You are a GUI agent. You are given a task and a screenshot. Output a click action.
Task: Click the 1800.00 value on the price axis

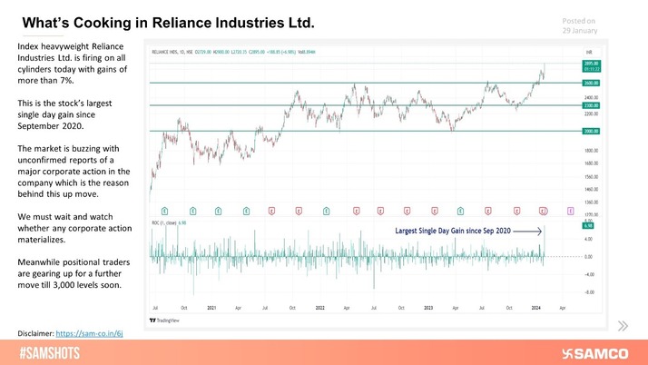(x=591, y=151)
